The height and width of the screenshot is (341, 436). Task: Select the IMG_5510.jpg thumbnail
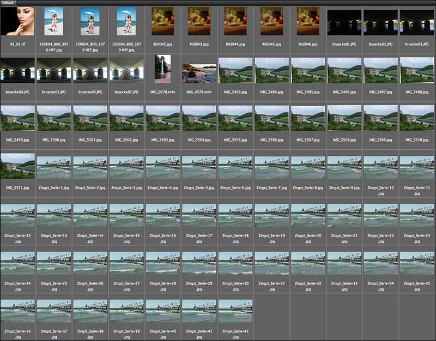tap(417, 118)
